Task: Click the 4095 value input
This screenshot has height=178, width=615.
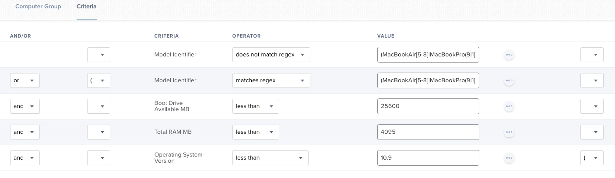Action: tap(428, 132)
